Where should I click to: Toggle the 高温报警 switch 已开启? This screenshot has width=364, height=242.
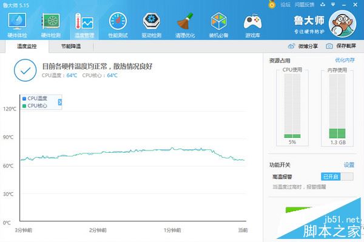click(x=337, y=176)
